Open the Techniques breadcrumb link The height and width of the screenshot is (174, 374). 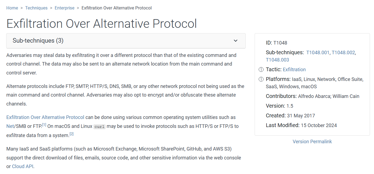coord(36,8)
